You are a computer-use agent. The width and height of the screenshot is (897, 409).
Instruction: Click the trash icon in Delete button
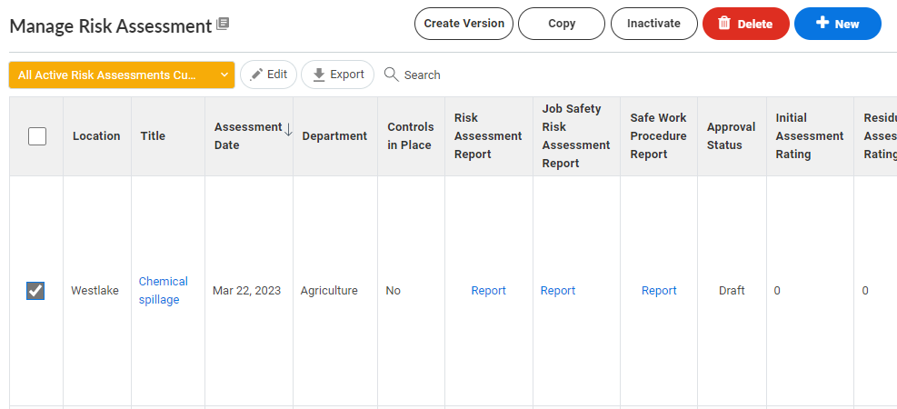click(x=724, y=24)
